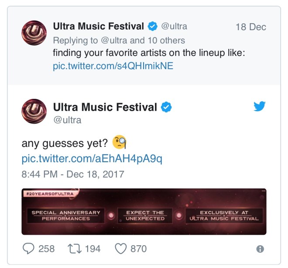Open Ultra avatar in top reply tweet
Screen dimensions: 288x268
[34, 33]
